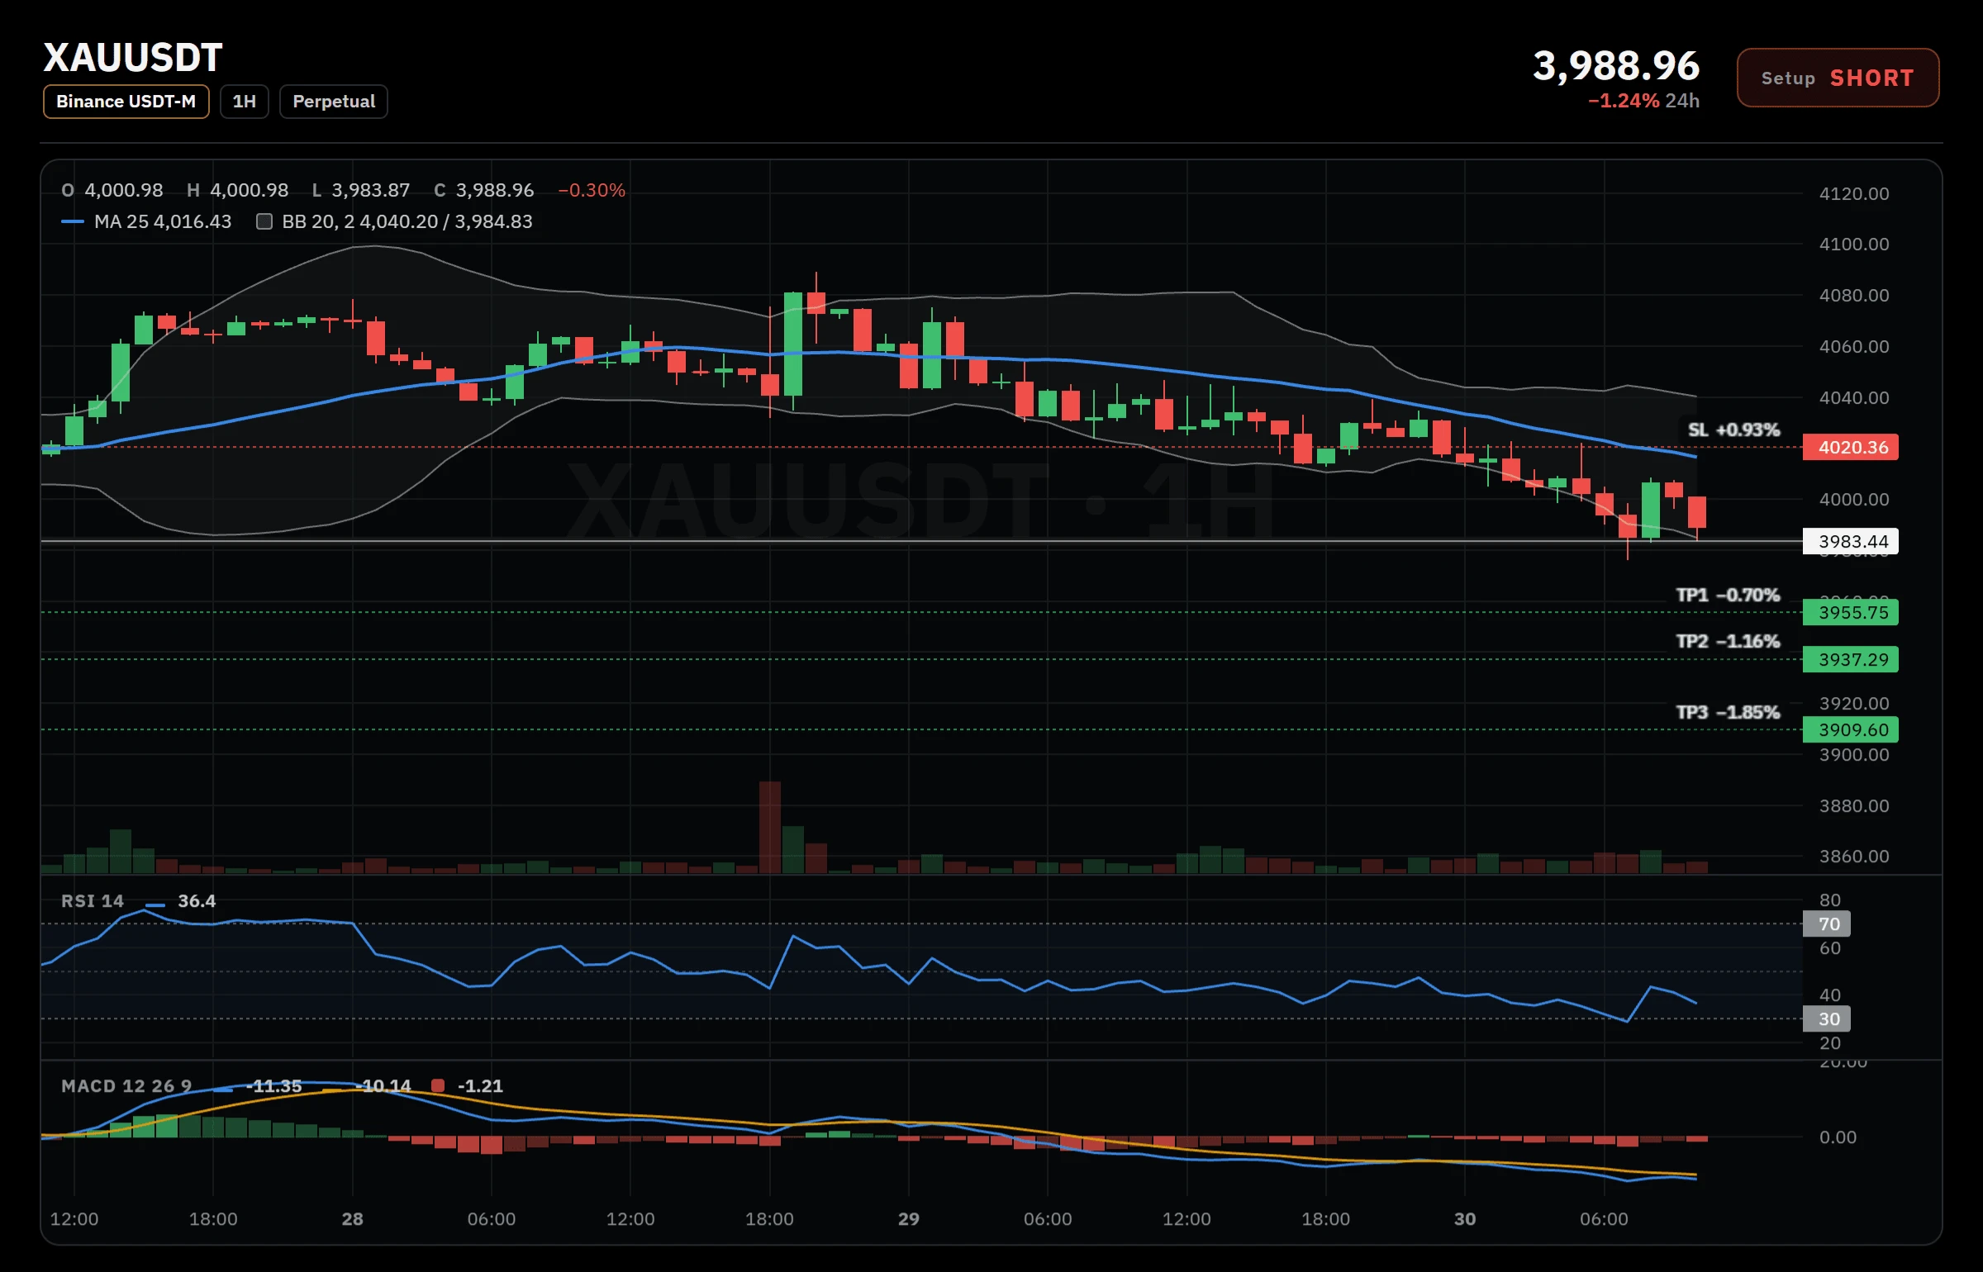The width and height of the screenshot is (1983, 1272).
Task: Click the 4120.00 price axis label
Action: 1854,193
